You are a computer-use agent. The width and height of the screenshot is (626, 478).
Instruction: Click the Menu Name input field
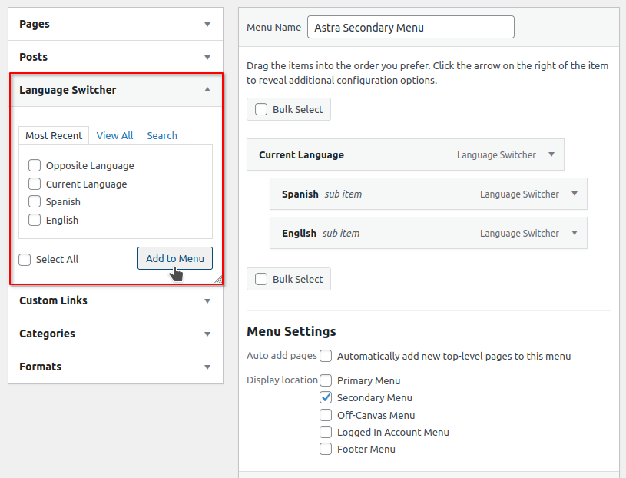tap(410, 27)
